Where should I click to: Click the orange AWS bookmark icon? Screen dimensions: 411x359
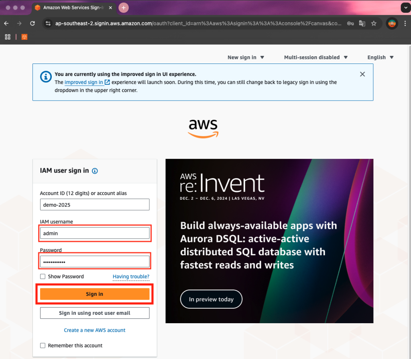point(24,37)
